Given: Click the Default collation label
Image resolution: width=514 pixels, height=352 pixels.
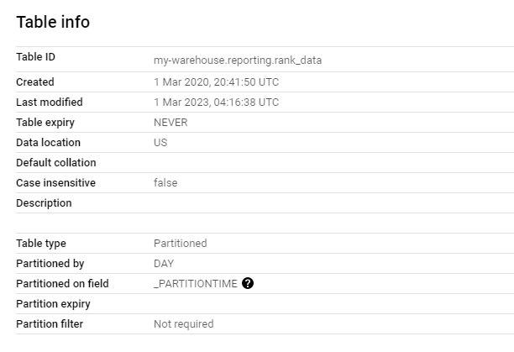Looking at the screenshot, I should 56,163.
